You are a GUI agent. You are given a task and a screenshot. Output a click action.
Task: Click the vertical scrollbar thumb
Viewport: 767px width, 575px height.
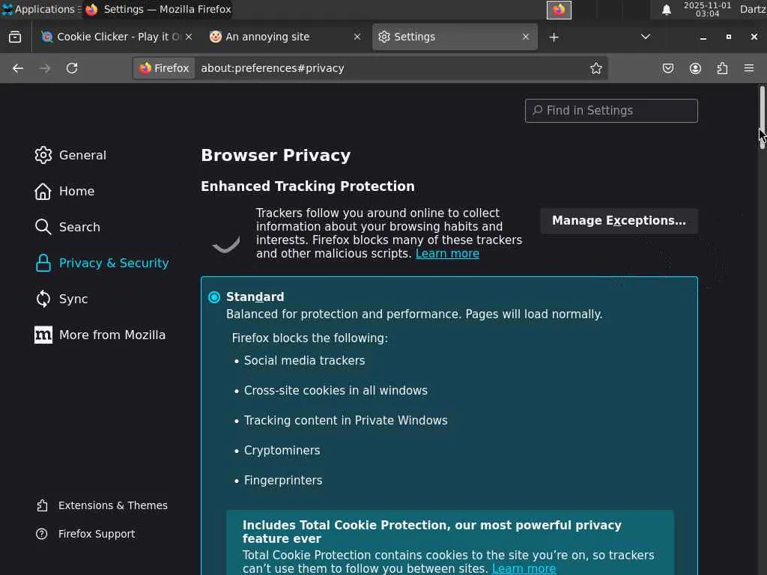(763, 117)
